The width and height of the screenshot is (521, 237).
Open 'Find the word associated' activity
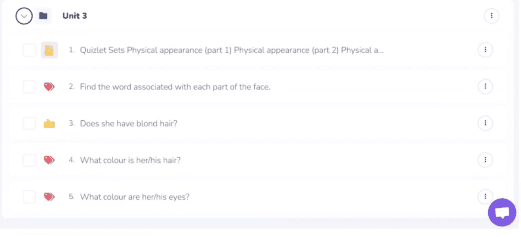point(175,87)
